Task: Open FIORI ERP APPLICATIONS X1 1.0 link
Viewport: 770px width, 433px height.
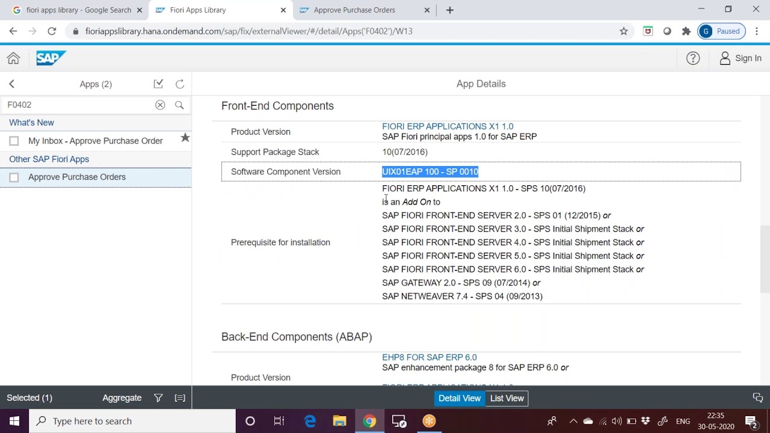Action: (x=448, y=126)
